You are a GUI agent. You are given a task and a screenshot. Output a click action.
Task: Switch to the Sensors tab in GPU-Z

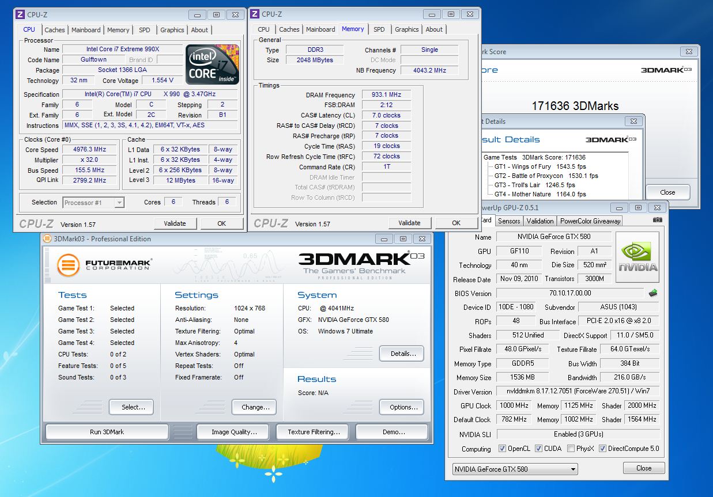coord(509,221)
